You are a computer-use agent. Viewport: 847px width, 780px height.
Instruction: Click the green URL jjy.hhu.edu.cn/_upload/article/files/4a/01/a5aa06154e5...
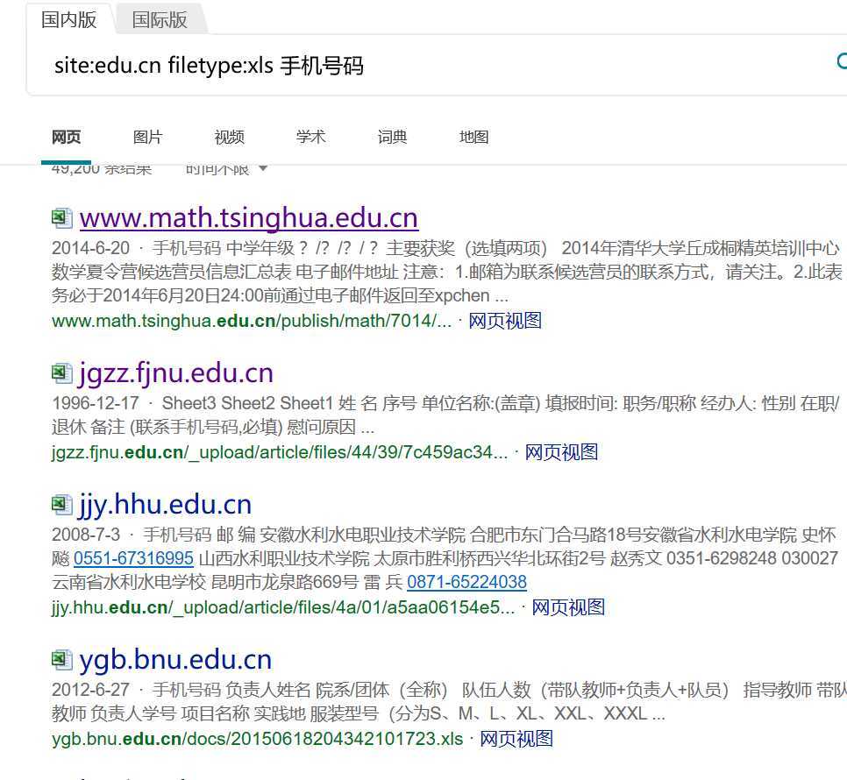283,607
